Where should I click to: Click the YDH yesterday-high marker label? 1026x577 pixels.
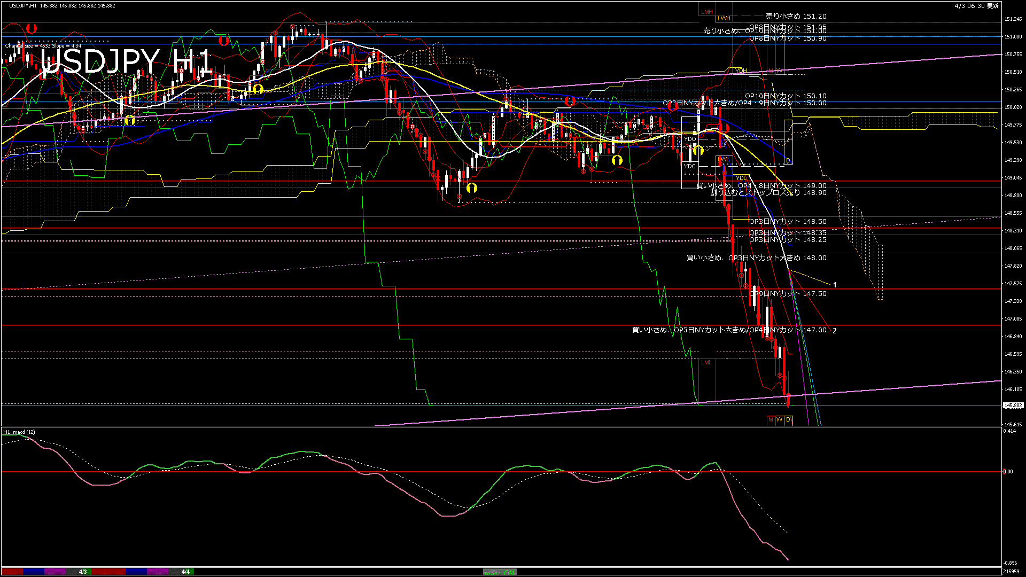741,71
